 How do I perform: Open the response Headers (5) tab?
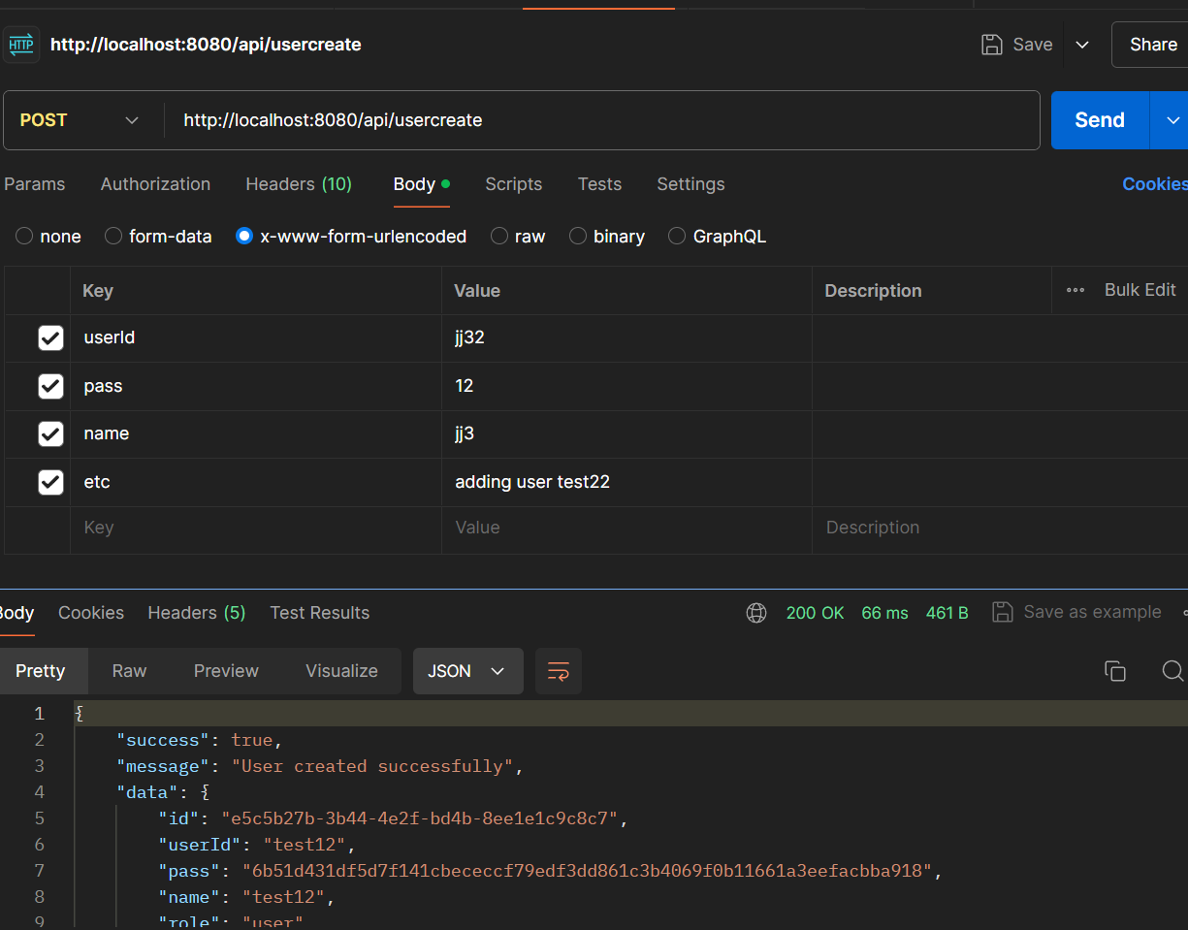197,613
